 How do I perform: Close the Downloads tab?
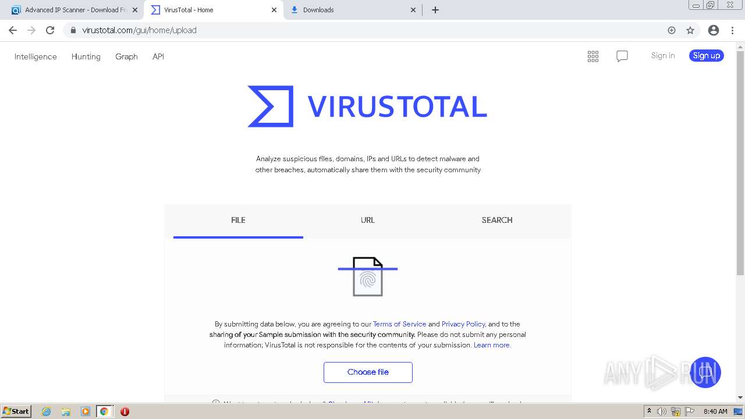[413, 10]
